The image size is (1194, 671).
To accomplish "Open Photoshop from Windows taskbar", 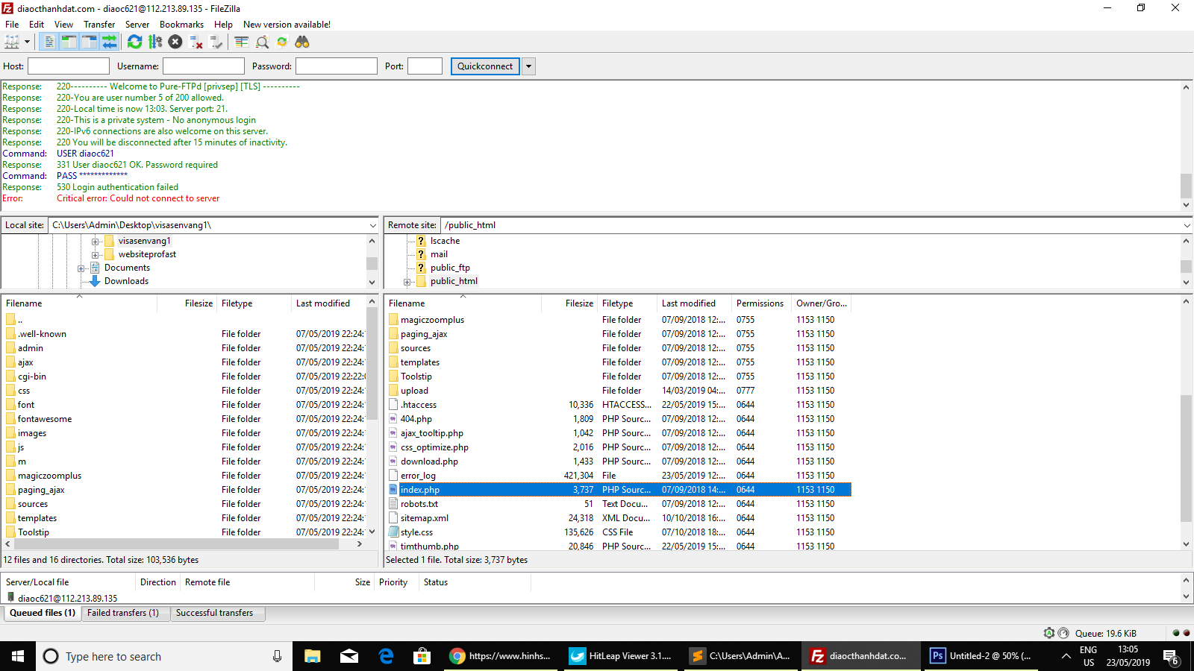I will click(x=981, y=656).
